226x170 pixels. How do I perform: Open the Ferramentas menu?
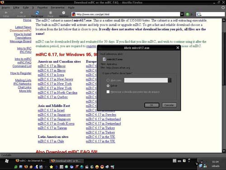pos(58,8)
